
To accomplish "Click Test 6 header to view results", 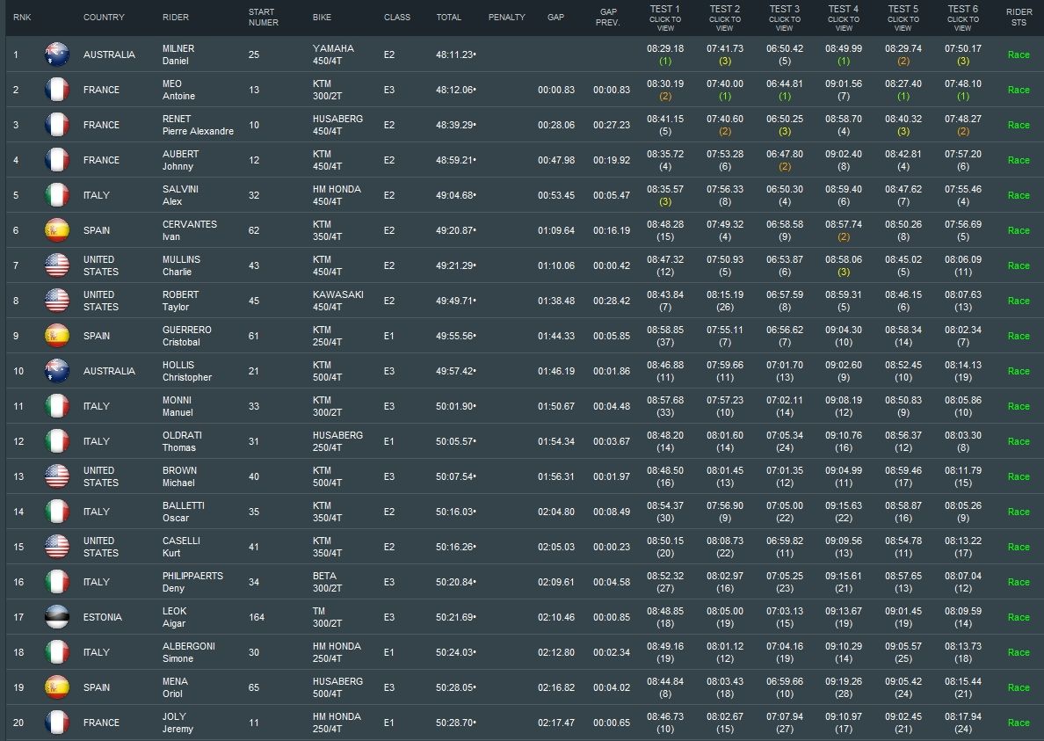I will coord(962,18).
